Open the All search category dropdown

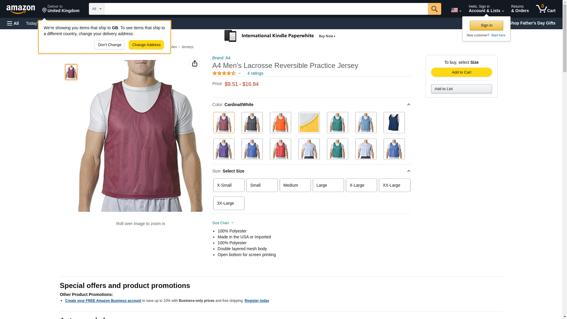(97, 9)
